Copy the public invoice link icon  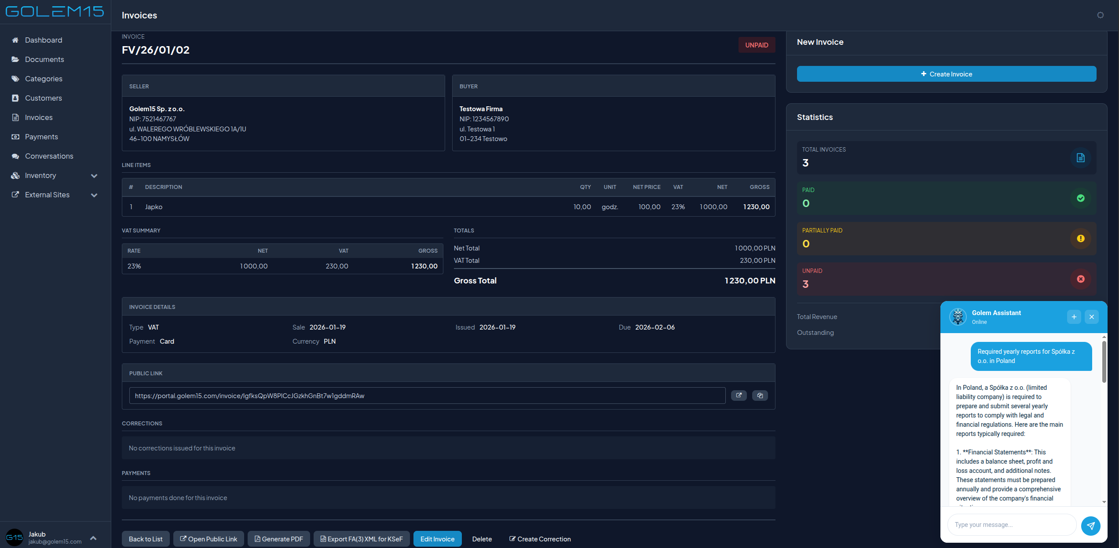point(760,396)
